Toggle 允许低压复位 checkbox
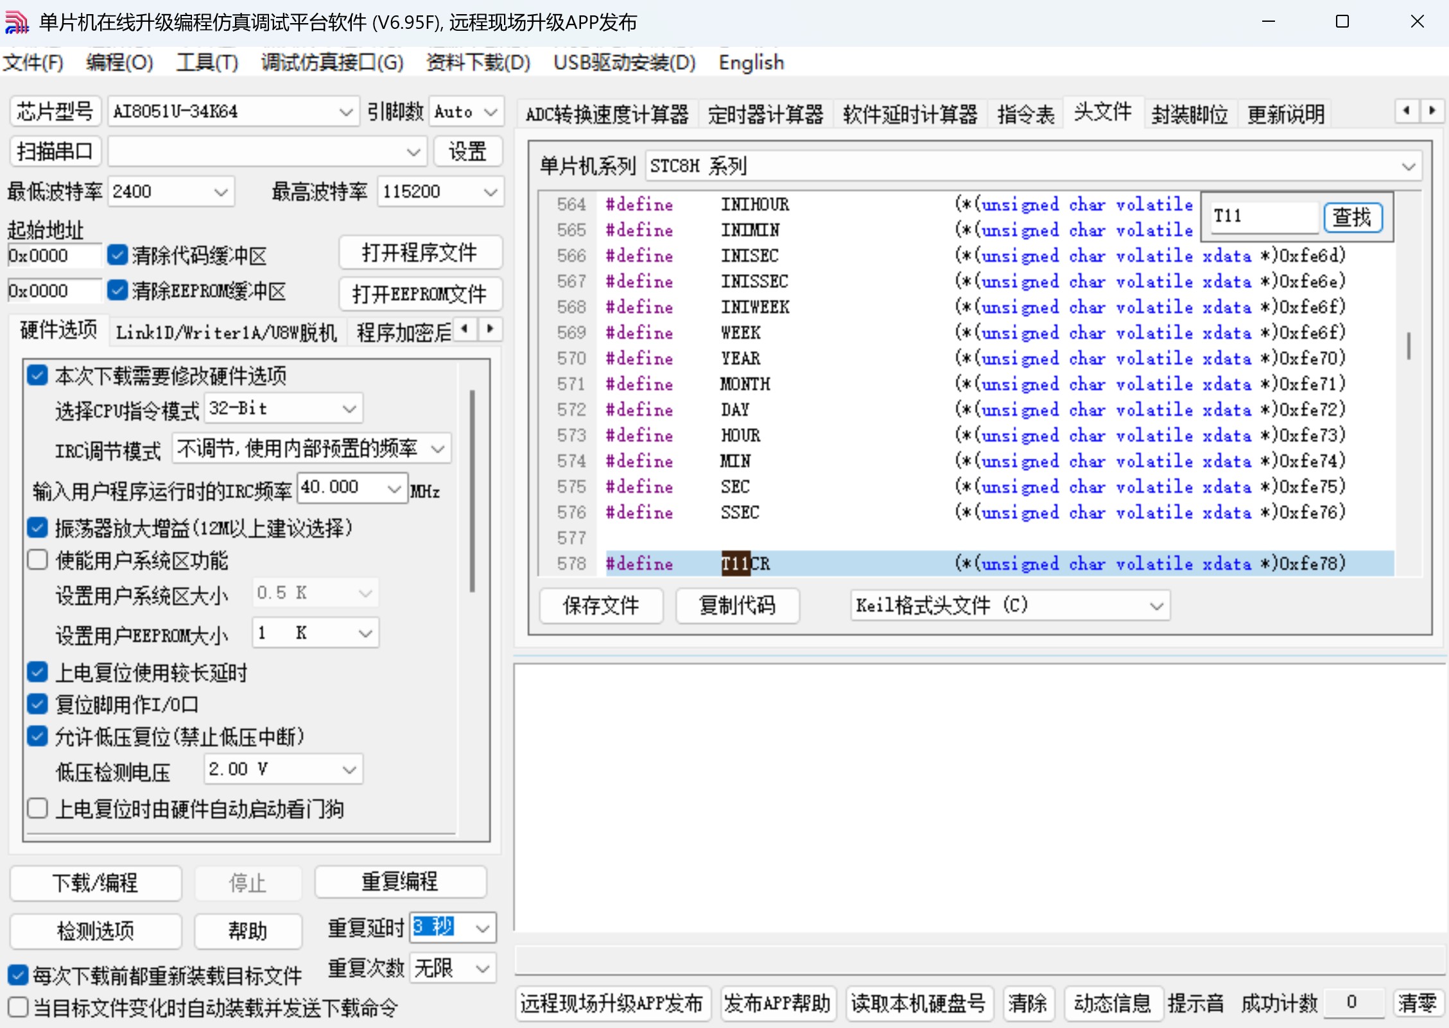1449x1028 pixels. 37,736
